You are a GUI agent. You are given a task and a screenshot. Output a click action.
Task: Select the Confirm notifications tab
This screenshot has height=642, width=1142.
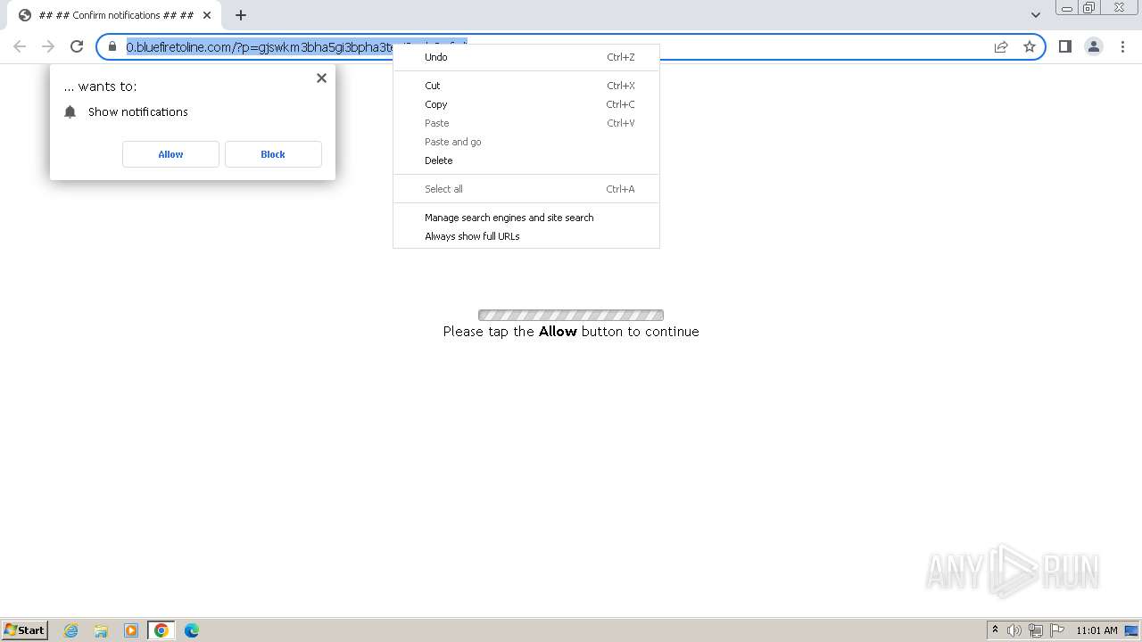point(115,15)
